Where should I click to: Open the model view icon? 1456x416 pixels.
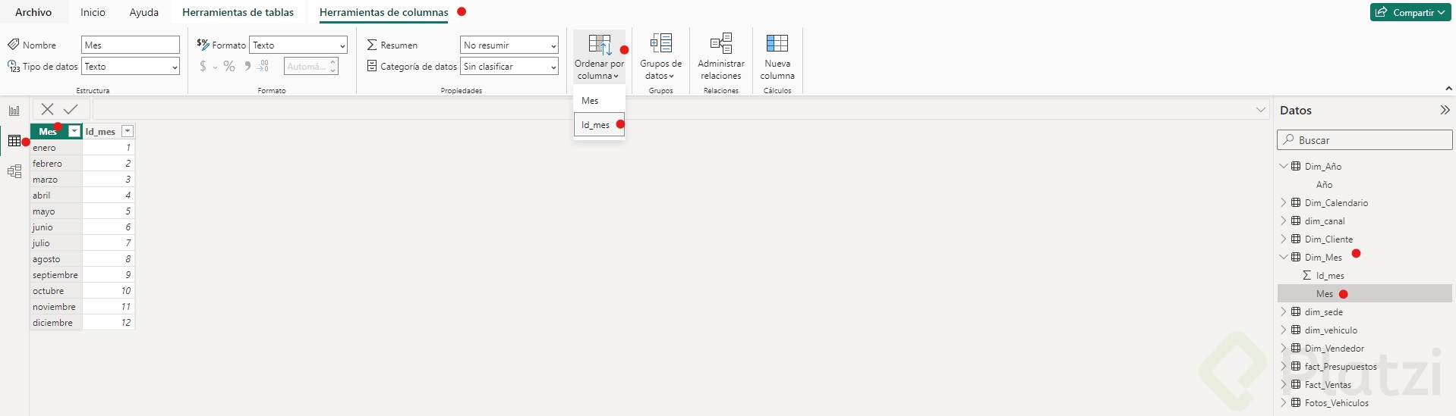click(14, 171)
